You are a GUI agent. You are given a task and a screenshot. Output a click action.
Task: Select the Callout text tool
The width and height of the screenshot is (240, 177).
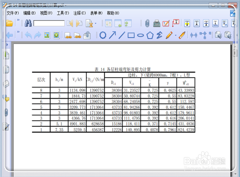(176, 23)
